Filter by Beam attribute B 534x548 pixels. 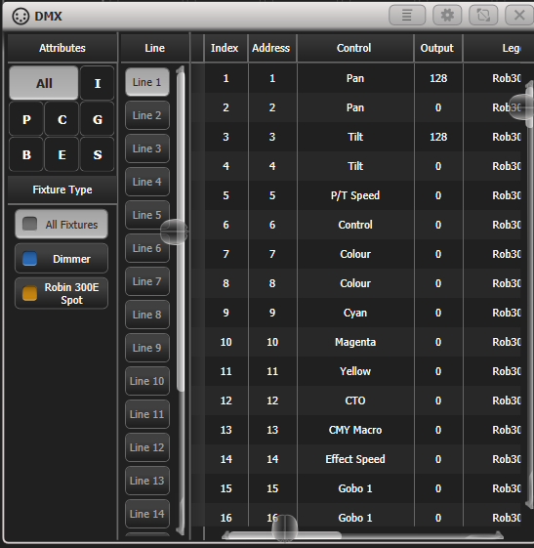coord(26,154)
